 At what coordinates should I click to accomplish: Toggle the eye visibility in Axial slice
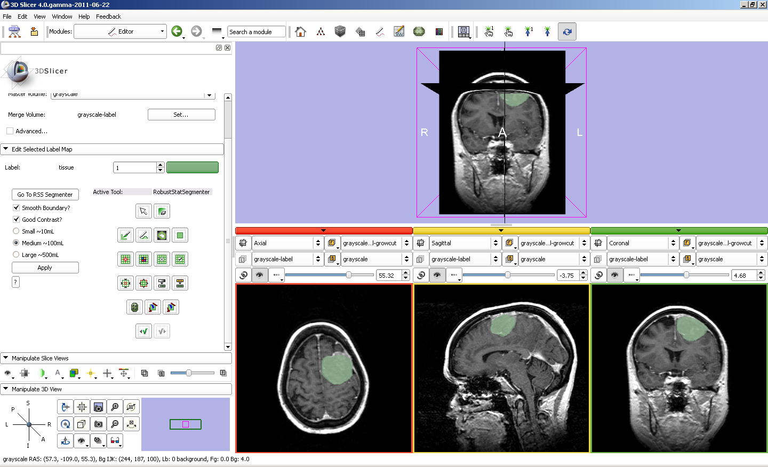coord(260,275)
